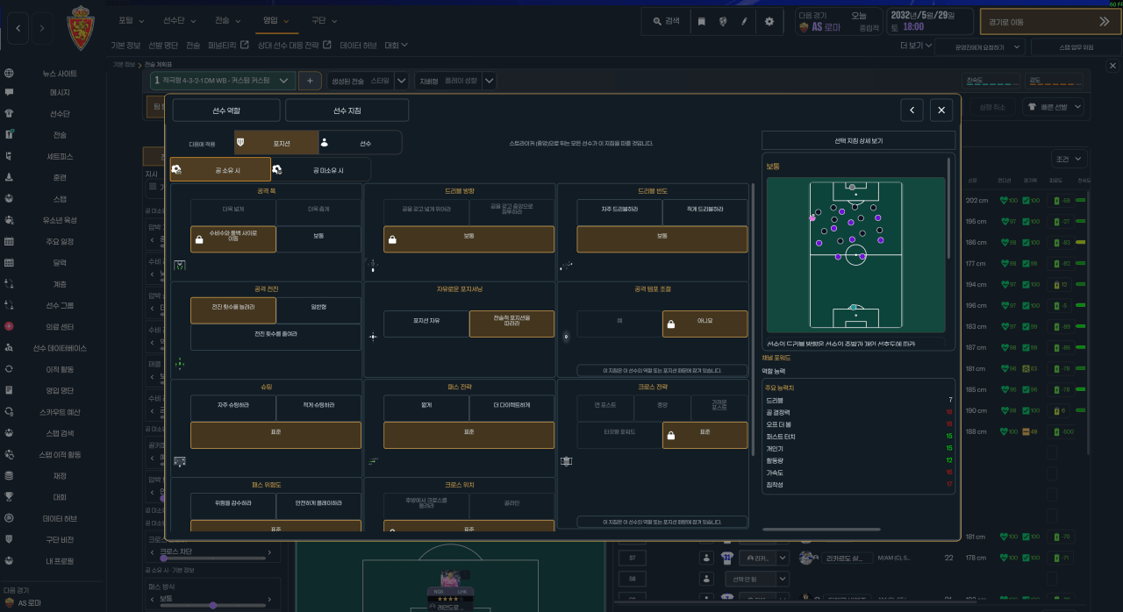1123x612 pixels.
Task: Click the pencil edit icon in top toolbar
Action: click(x=744, y=22)
